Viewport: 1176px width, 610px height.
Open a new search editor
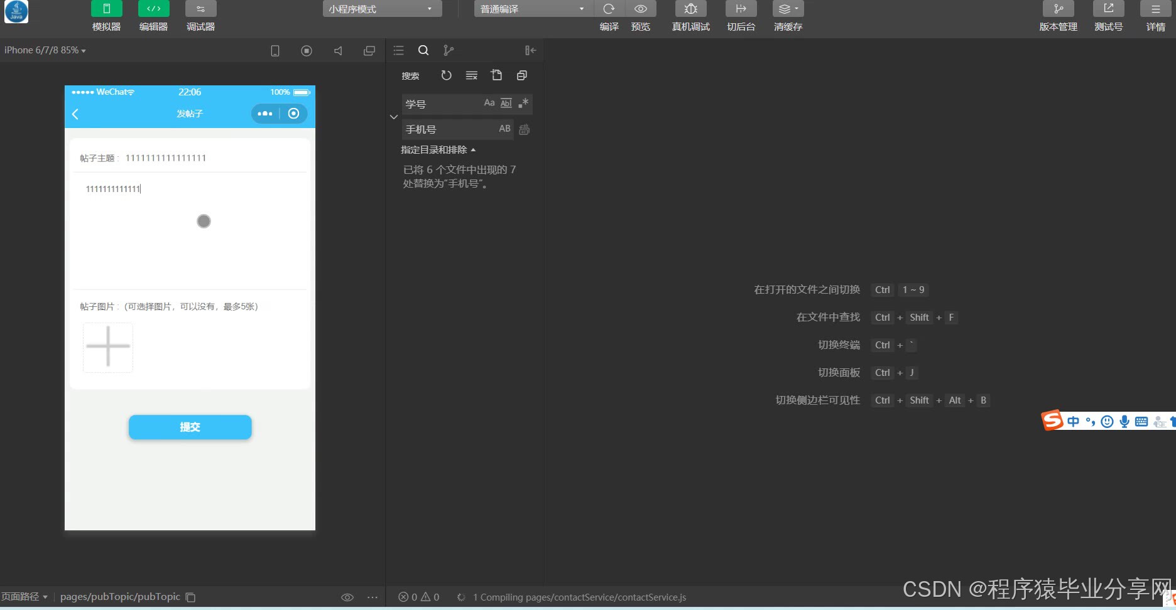496,75
